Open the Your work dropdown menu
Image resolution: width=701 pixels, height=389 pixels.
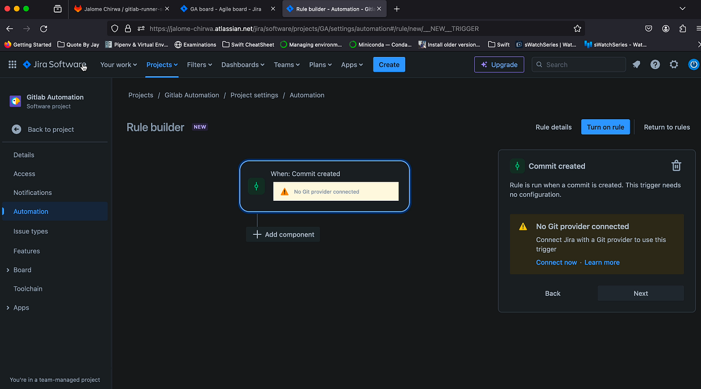pyautogui.click(x=119, y=65)
